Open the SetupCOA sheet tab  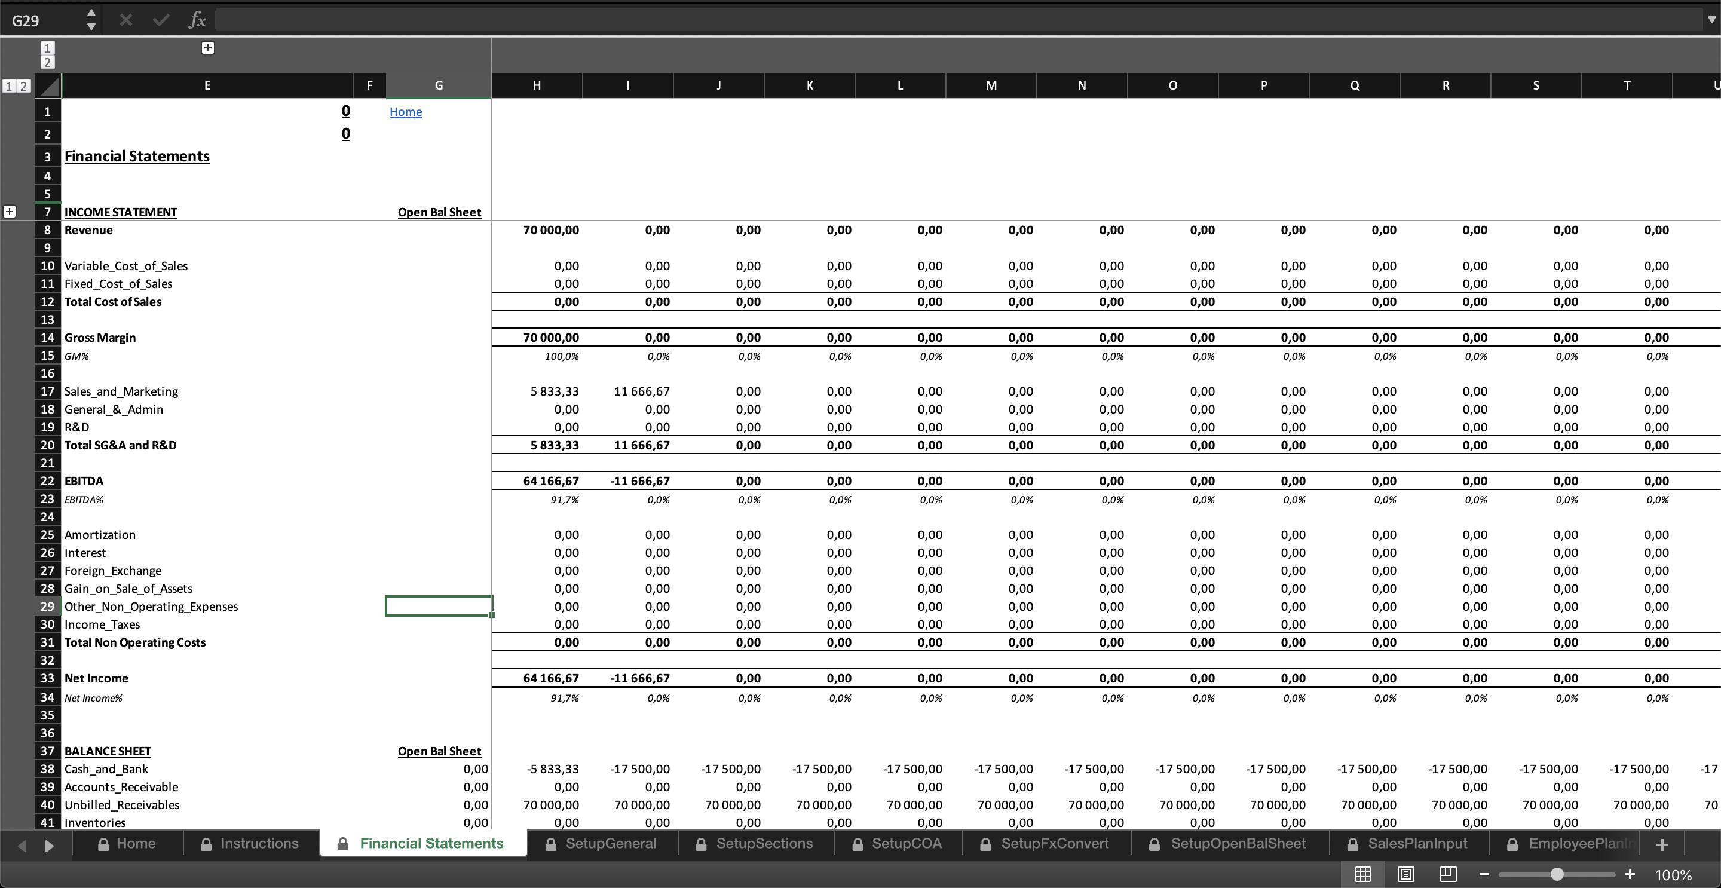897,843
